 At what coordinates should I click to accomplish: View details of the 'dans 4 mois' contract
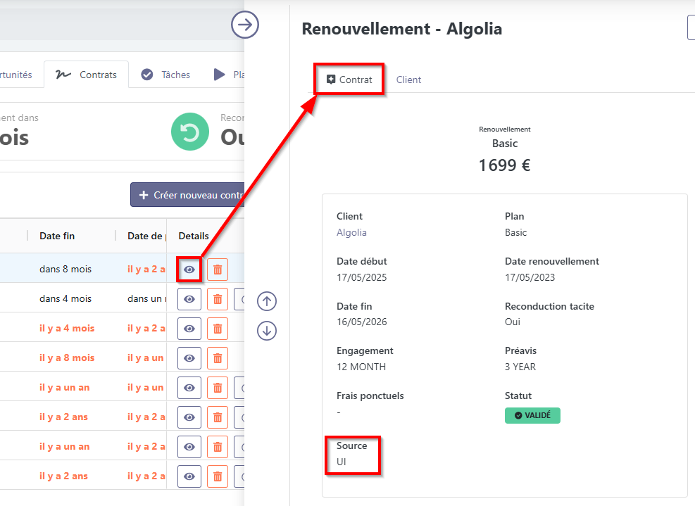pyautogui.click(x=189, y=299)
